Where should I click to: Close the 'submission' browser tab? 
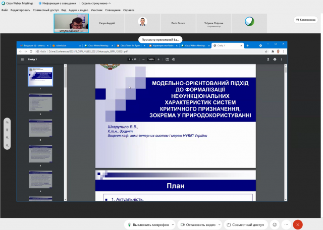(80, 45)
